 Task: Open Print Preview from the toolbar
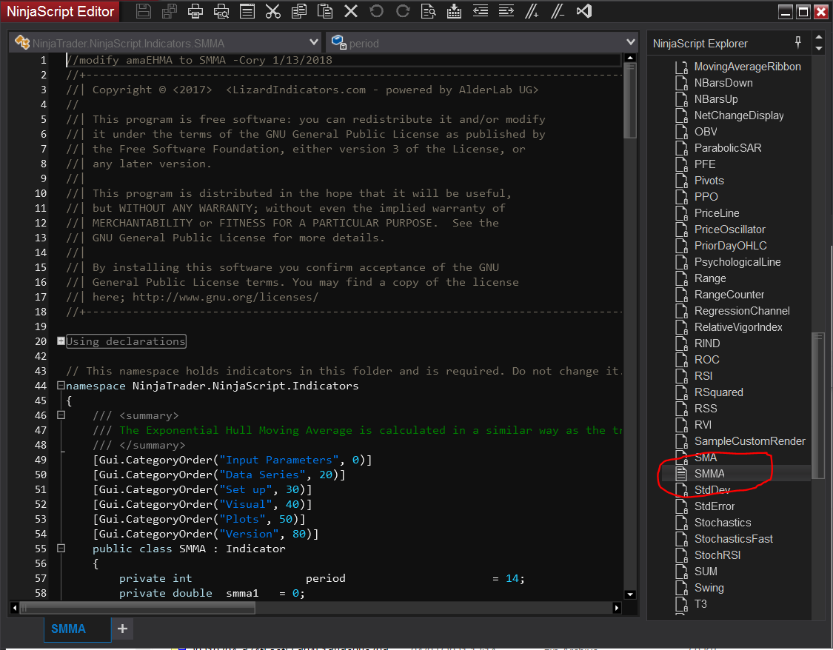pos(221,11)
